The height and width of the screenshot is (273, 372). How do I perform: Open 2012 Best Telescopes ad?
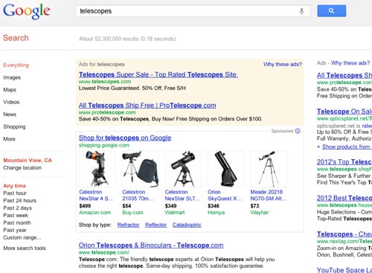pyautogui.click(x=344, y=198)
